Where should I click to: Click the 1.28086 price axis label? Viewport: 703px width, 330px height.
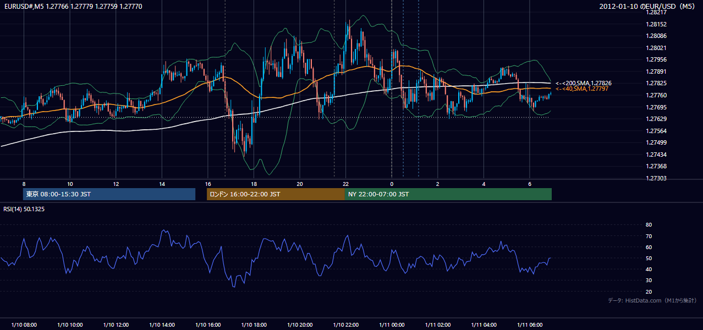tap(657, 36)
